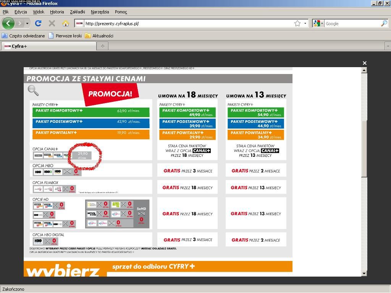Choose Pakiet Komfortowy+ 49,90 zł for 18 months
The width and height of the screenshot is (391, 293).
tap(187, 113)
